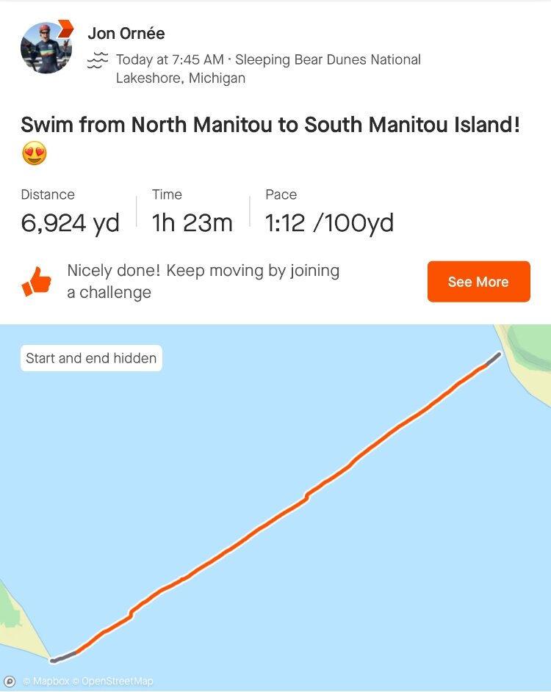Screen dimensions: 551x692
Task: Click Jon Ornée's profile avatar photo
Action: pyautogui.click(x=46, y=48)
